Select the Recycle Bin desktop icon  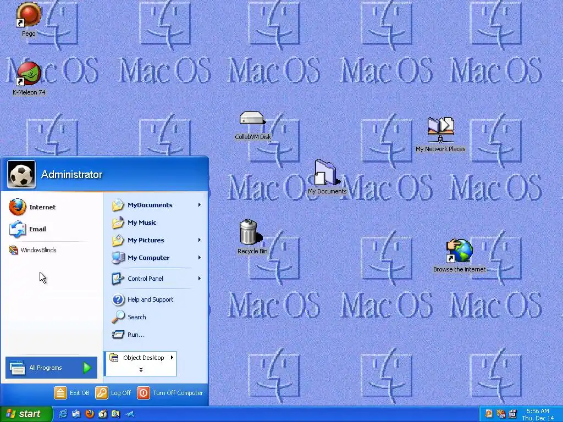[x=250, y=232]
